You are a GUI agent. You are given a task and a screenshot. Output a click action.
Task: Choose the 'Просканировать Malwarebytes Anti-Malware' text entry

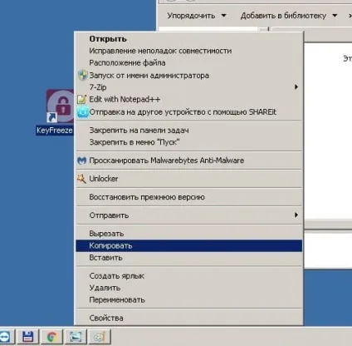coord(167,161)
